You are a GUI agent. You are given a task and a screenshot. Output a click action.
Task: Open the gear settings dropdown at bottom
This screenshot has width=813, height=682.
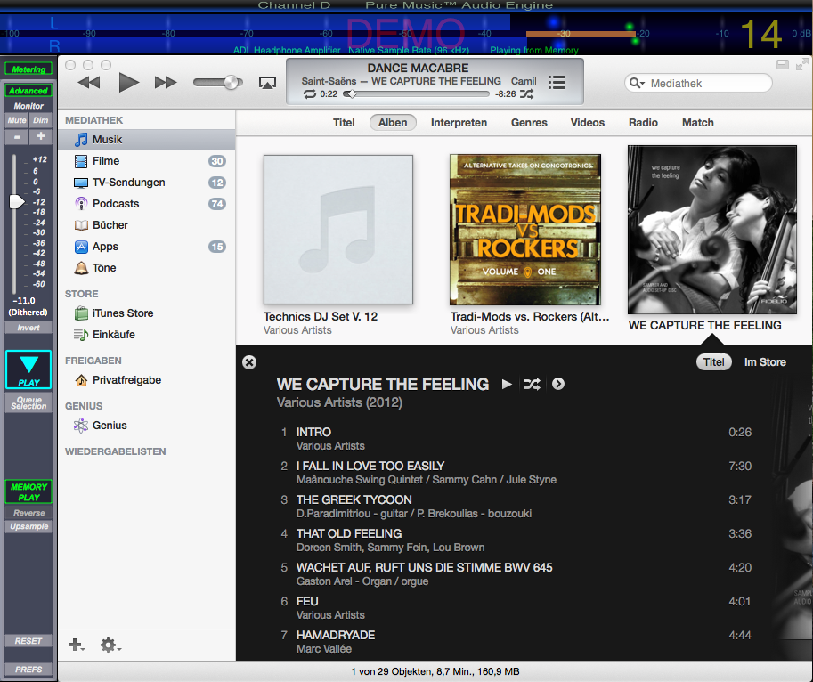[110, 645]
